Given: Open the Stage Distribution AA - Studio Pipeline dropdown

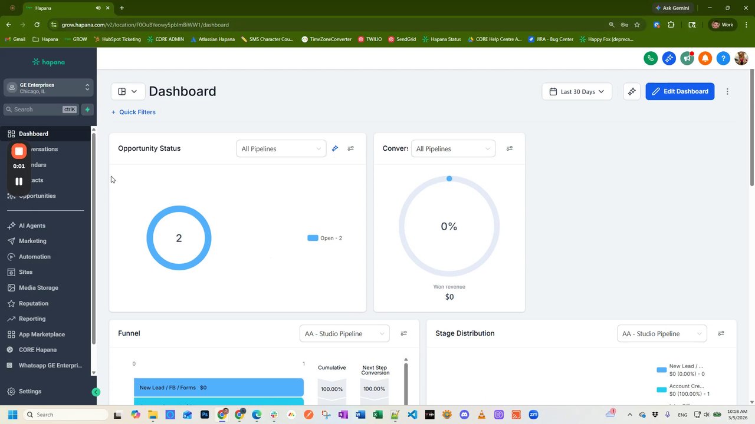Looking at the screenshot, I should pyautogui.click(x=661, y=333).
